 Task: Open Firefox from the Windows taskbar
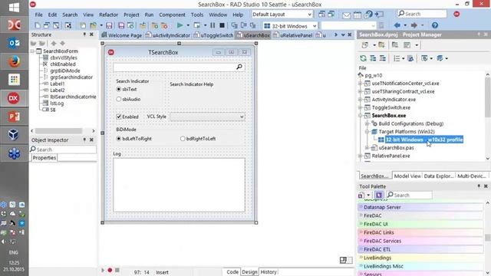14,61
